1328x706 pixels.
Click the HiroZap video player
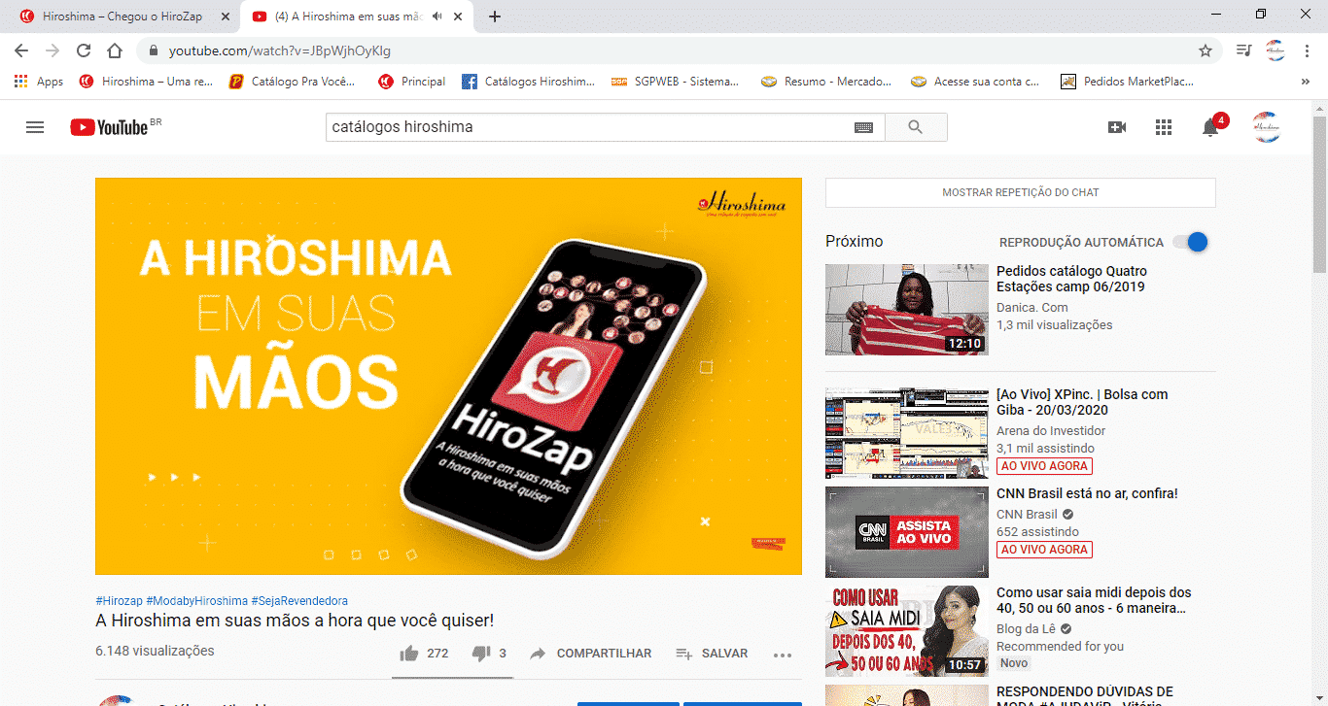(x=448, y=376)
